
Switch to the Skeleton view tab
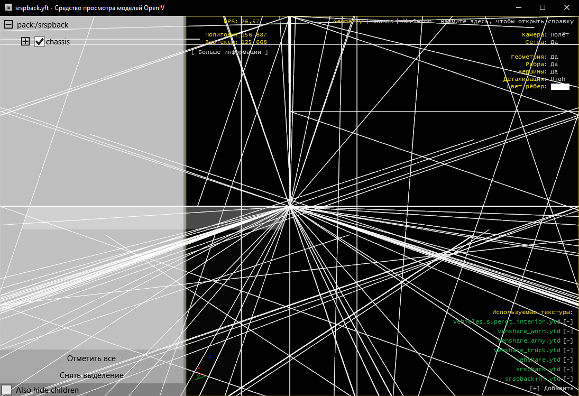coord(416,22)
